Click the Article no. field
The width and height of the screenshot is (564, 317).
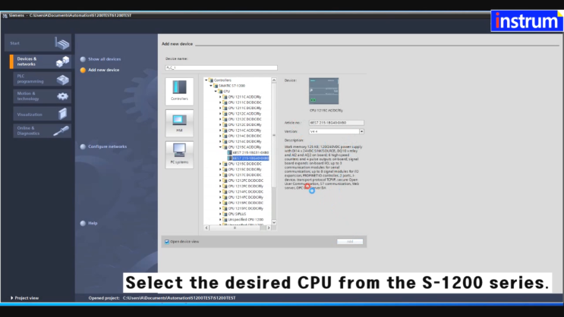[x=336, y=123]
